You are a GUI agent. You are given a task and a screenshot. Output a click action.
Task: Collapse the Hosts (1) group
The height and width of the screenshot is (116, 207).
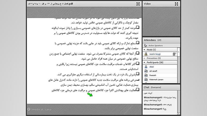[144, 50]
